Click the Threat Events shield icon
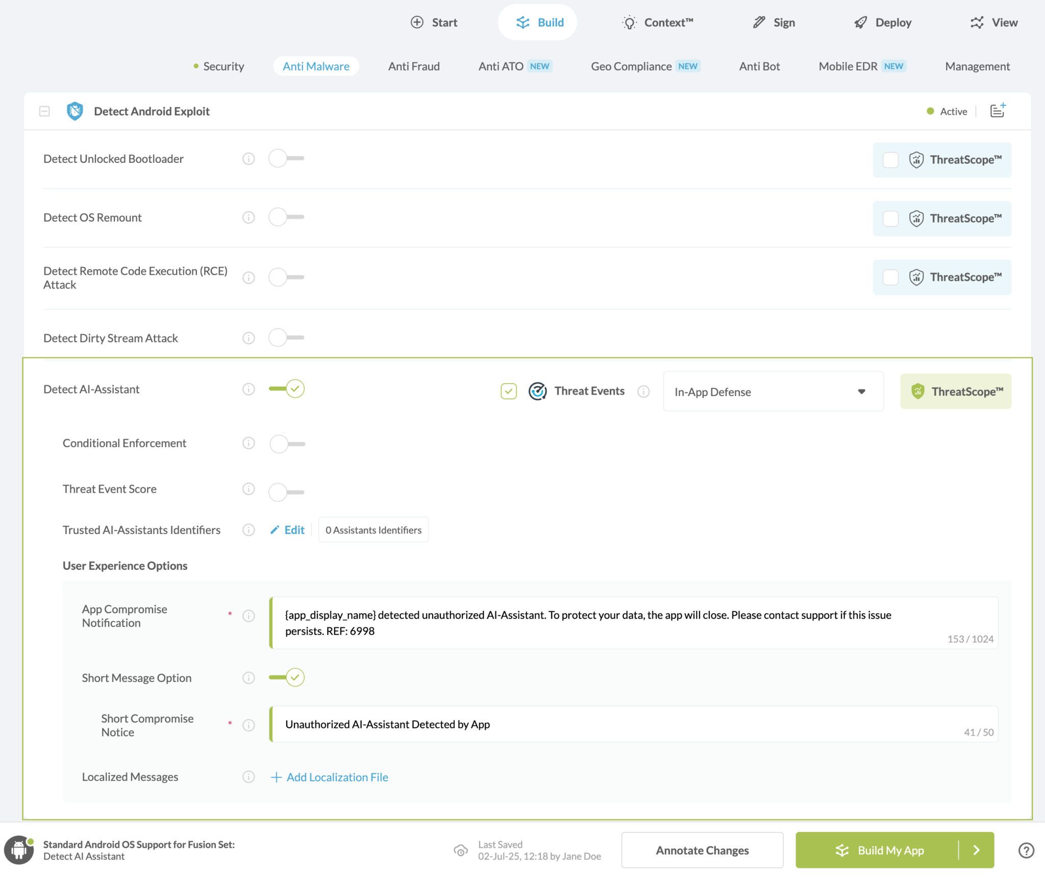Screen dimensions: 1045x877 (x=537, y=391)
